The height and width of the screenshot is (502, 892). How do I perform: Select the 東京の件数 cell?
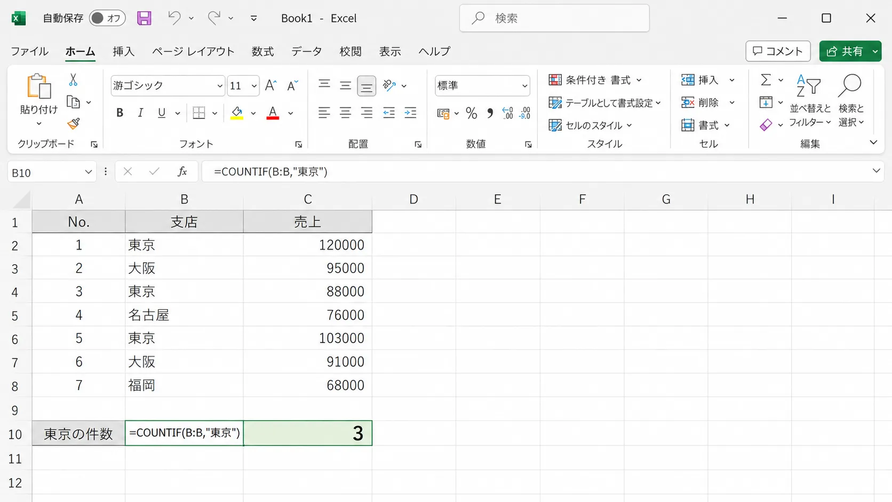[78, 433]
